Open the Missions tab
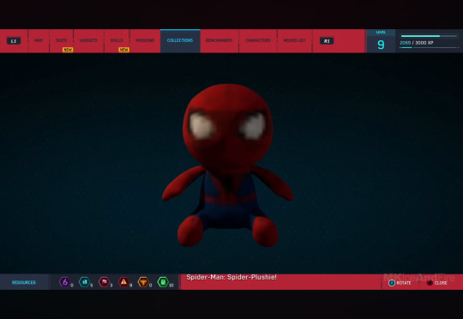 pyautogui.click(x=145, y=40)
